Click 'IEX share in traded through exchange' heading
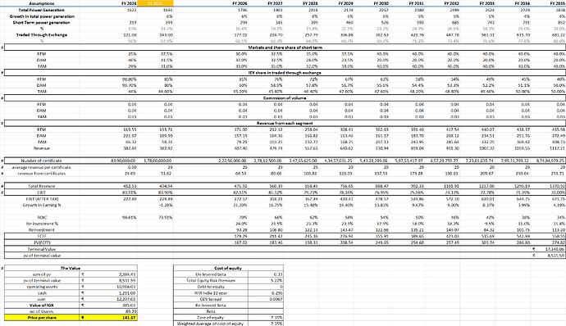566x326 pixels. click(285, 72)
